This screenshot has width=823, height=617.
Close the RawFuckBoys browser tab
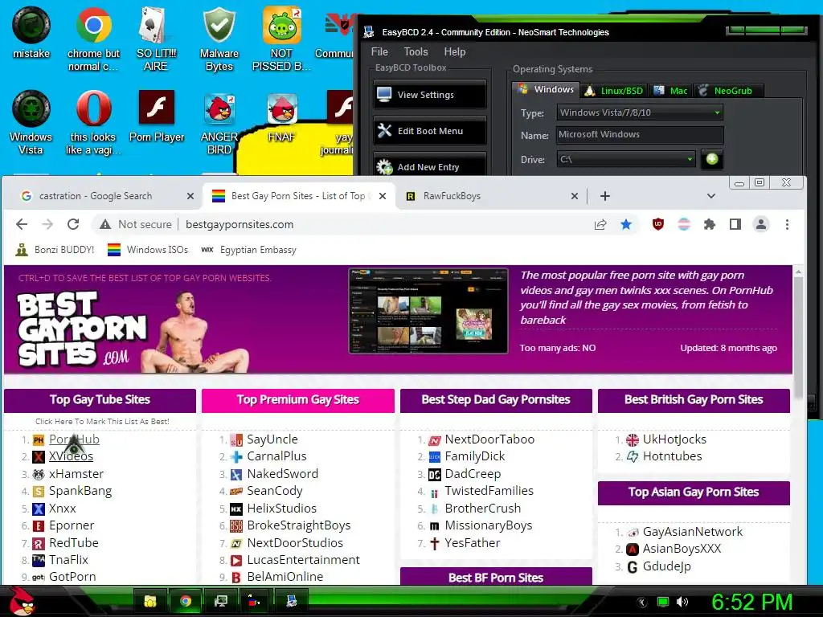(574, 196)
